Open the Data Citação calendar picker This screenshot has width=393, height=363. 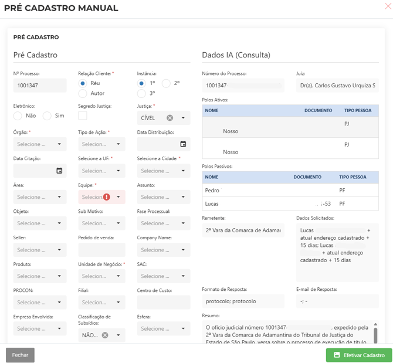point(59,171)
